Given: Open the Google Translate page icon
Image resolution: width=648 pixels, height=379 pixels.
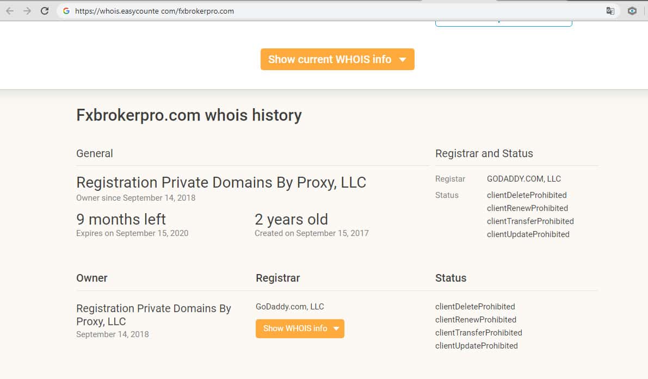Looking at the screenshot, I should 610,11.
